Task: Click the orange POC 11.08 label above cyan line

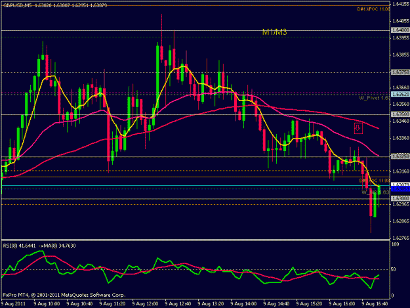Action: [x=375, y=181]
